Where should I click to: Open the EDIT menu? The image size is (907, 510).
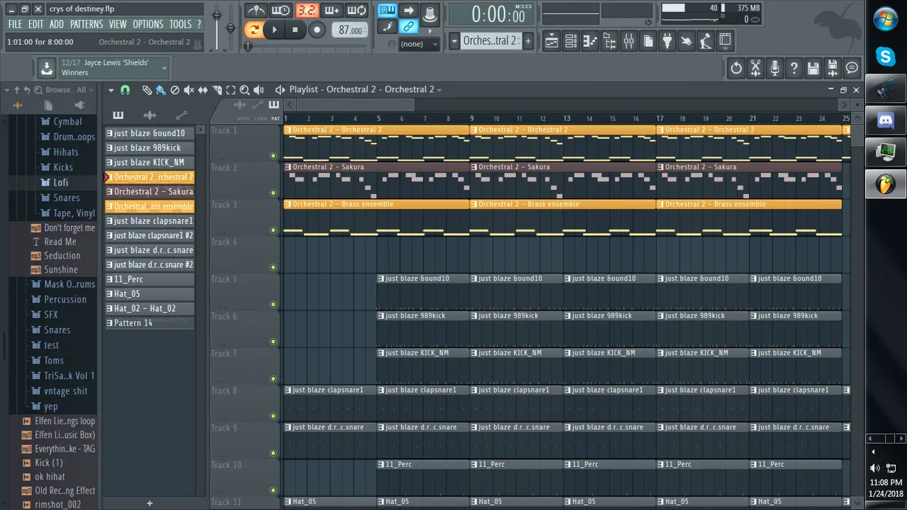pyautogui.click(x=35, y=24)
